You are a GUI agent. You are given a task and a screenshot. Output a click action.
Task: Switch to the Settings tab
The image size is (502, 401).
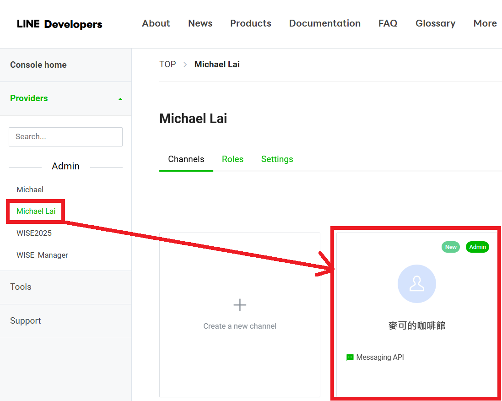(x=277, y=159)
